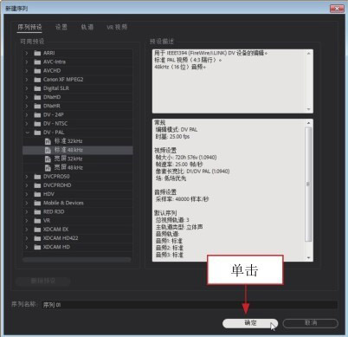The height and width of the screenshot is (337, 348).
Task: Expand the ARRI preset folder
Action: click(x=27, y=53)
